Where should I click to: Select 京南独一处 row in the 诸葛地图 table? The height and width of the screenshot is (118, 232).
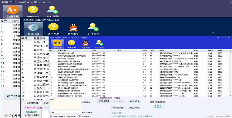click(35, 46)
